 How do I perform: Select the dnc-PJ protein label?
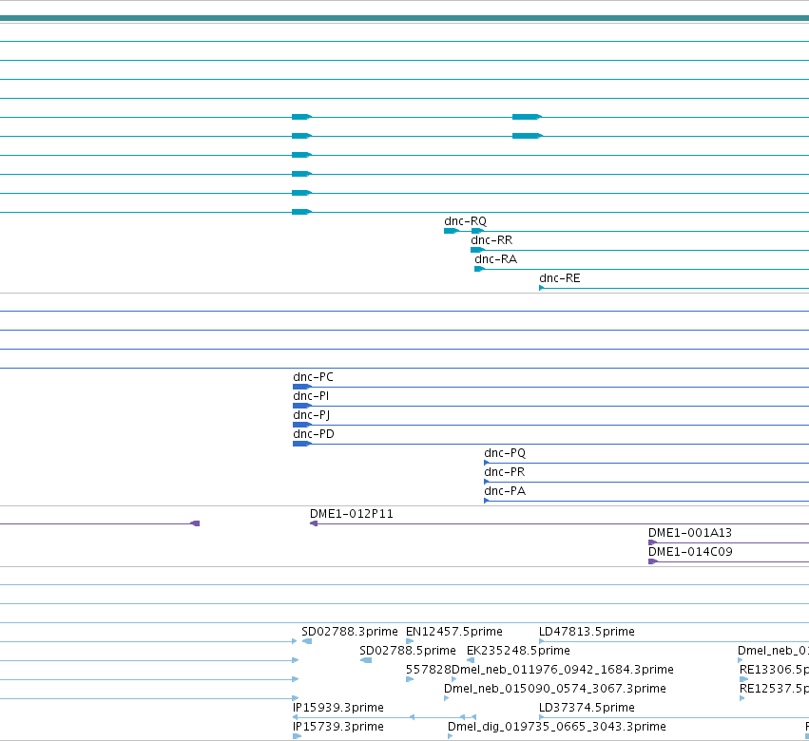[x=311, y=415]
